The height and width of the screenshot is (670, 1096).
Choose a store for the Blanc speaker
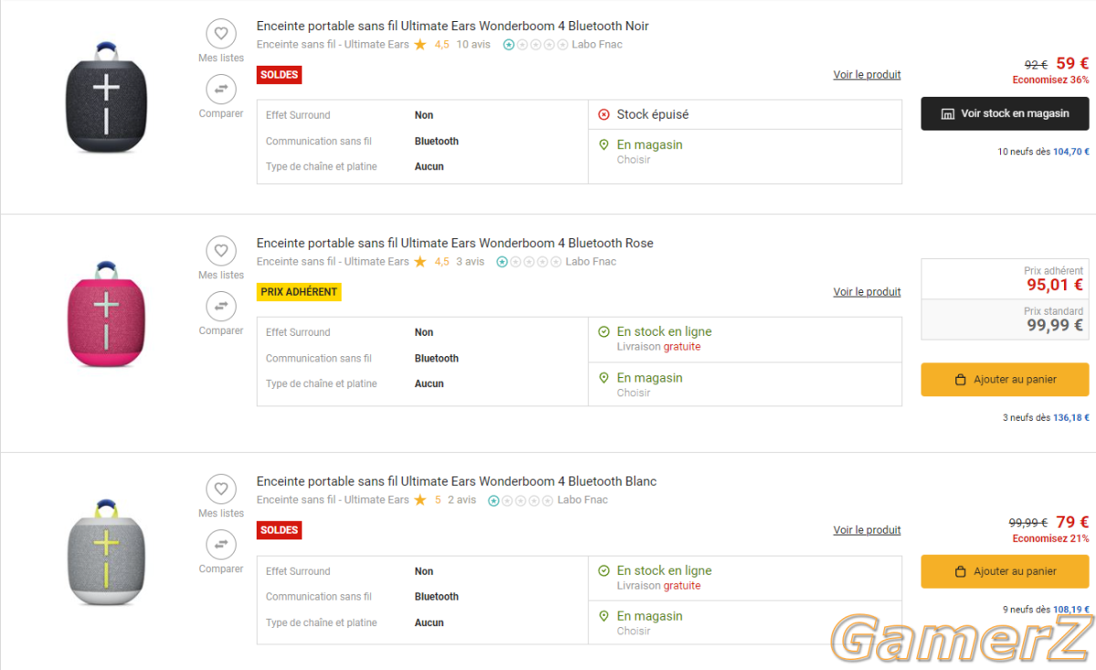(x=634, y=632)
